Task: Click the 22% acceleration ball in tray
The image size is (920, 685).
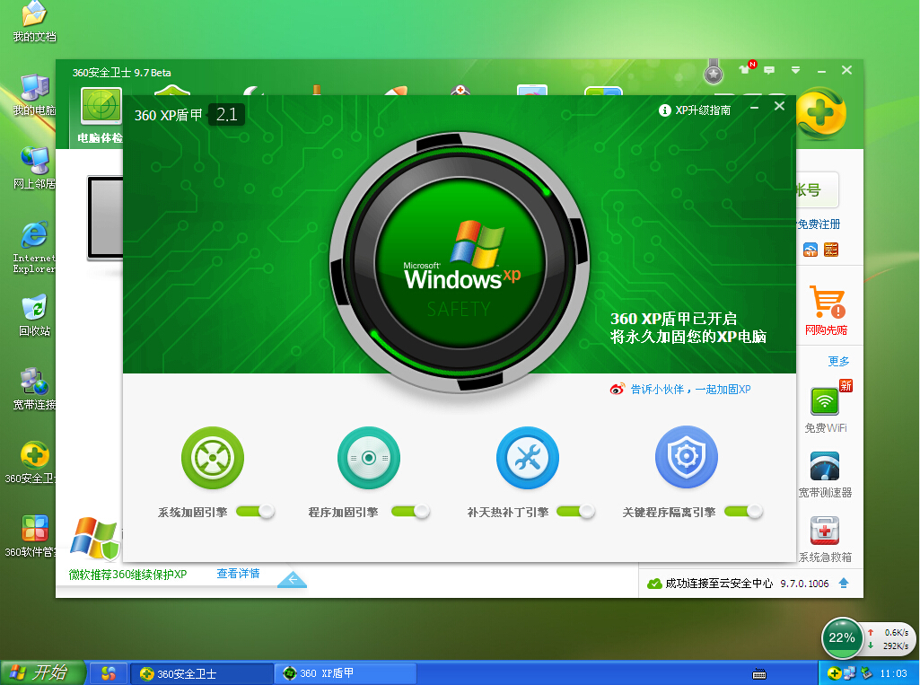Action: coord(841,638)
